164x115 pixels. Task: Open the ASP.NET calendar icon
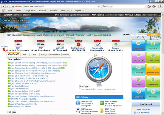point(60,43)
